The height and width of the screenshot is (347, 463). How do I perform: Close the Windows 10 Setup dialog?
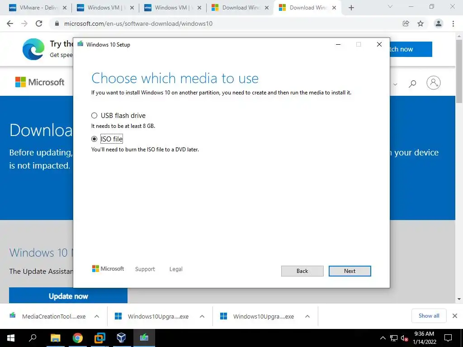(x=379, y=45)
